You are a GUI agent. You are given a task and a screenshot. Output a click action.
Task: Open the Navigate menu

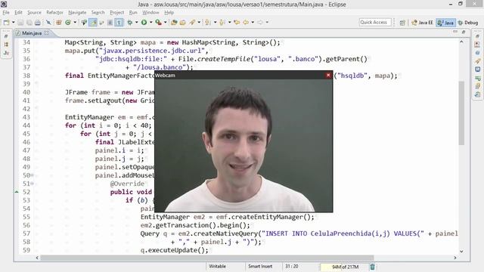point(77,13)
